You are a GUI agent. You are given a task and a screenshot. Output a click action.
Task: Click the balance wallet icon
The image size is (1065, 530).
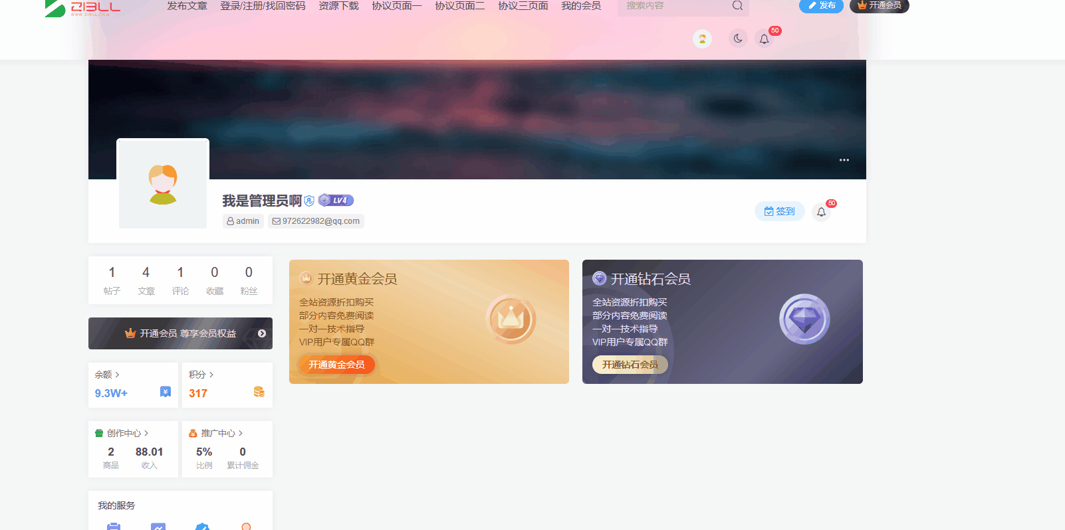point(166,392)
